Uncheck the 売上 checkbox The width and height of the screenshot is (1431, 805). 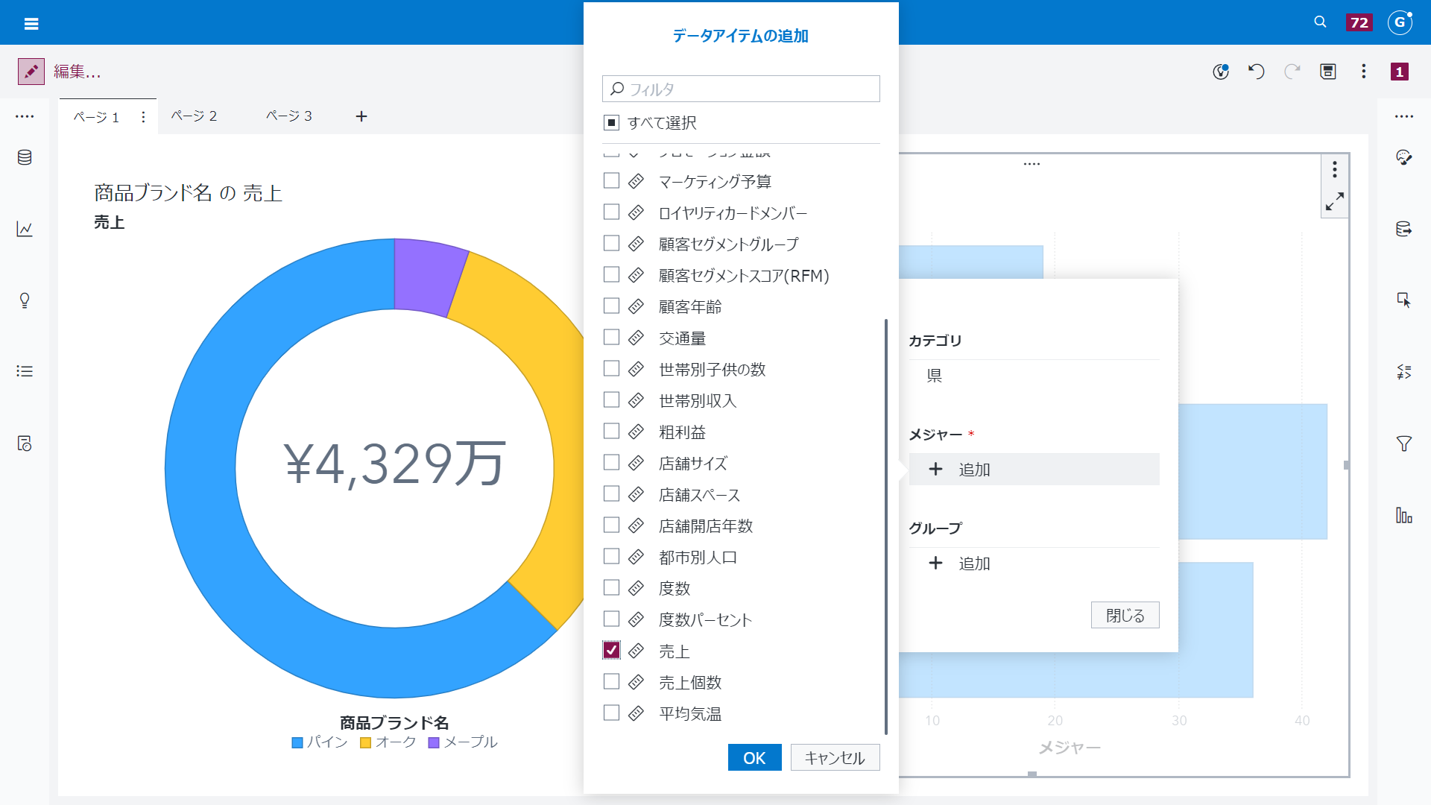[x=611, y=650]
